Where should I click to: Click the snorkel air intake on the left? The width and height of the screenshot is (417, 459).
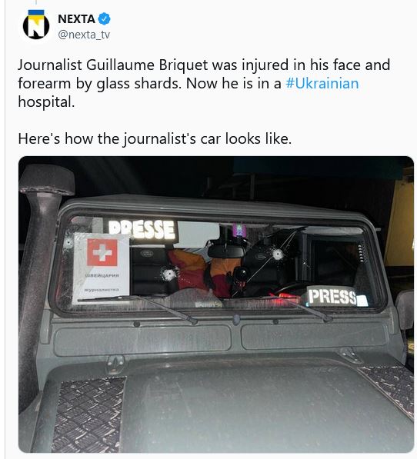(44, 264)
